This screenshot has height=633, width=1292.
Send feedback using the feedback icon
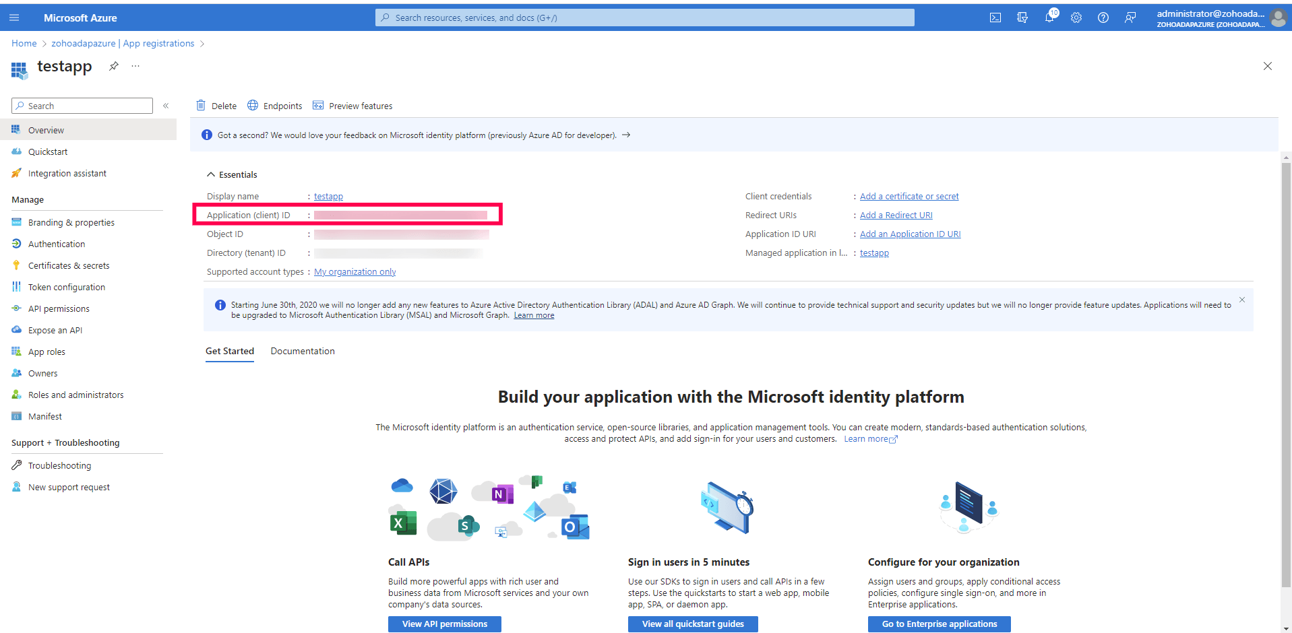click(x=1130, y=17)
